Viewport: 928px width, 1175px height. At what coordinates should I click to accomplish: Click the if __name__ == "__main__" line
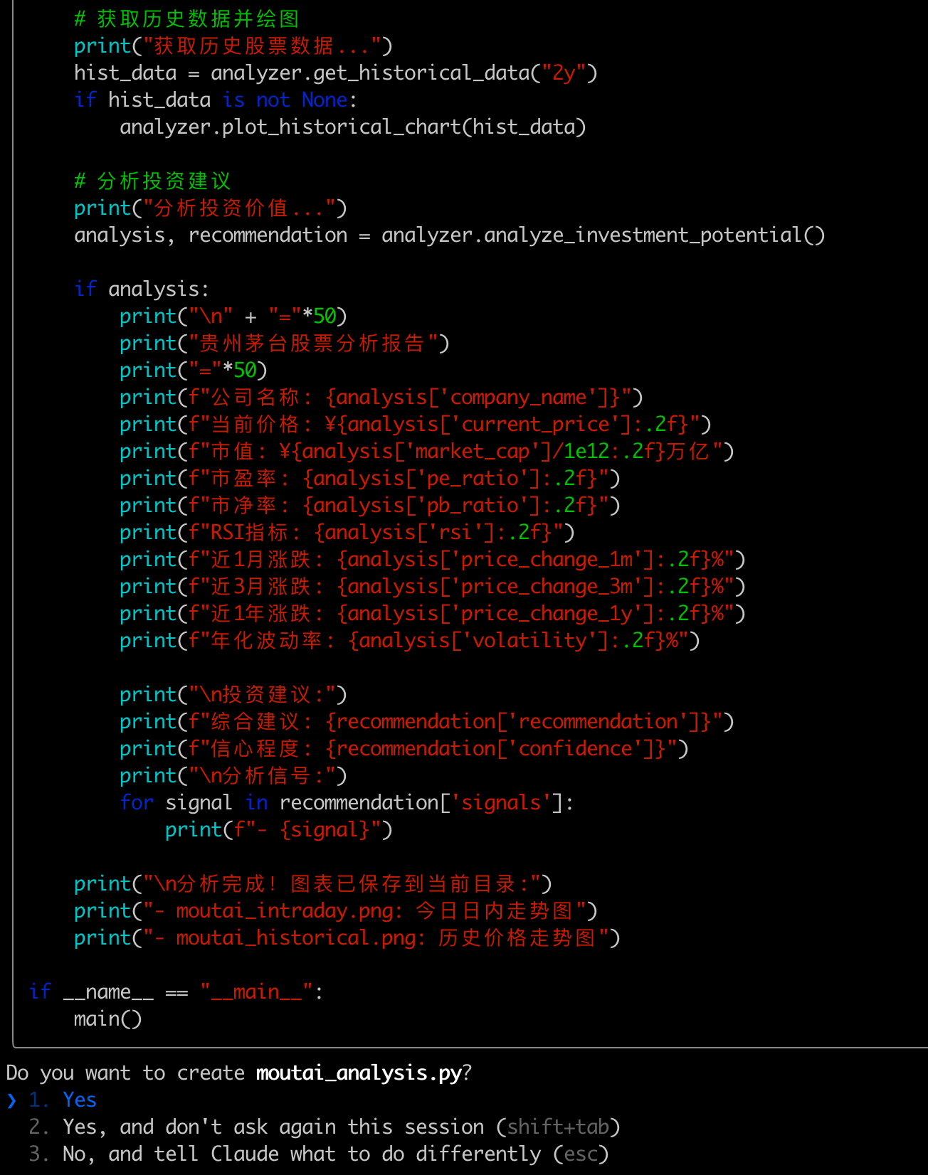tap(176, 991)
